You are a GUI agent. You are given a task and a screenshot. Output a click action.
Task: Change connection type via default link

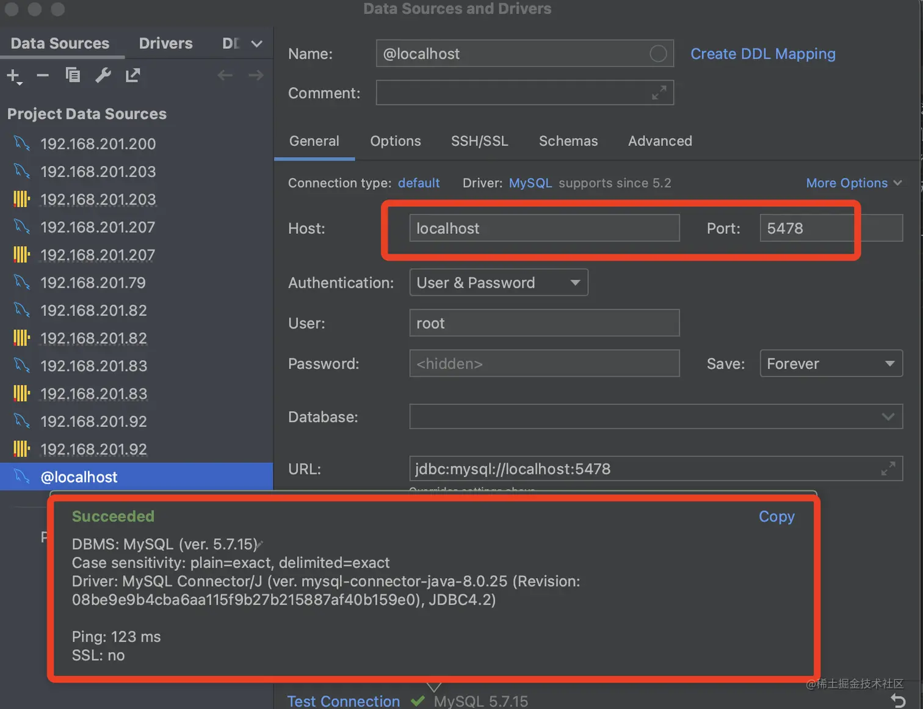pos(419,183)
